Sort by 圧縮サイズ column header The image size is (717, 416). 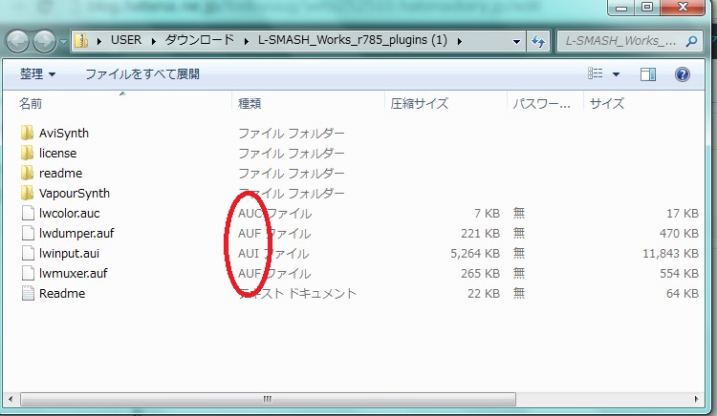click(420, 104)
